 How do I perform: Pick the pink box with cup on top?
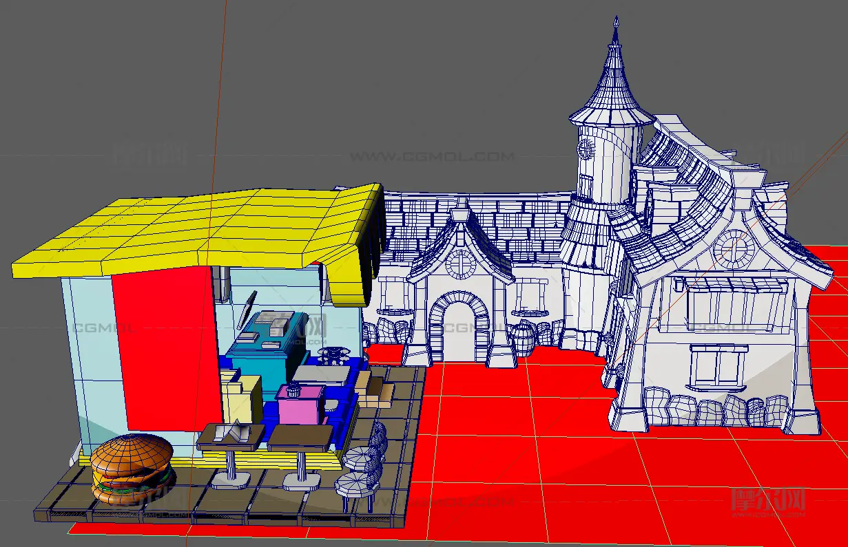(300, 405)
